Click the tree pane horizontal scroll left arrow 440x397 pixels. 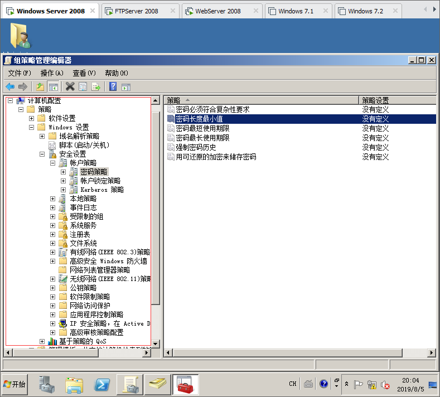(8, 352)
